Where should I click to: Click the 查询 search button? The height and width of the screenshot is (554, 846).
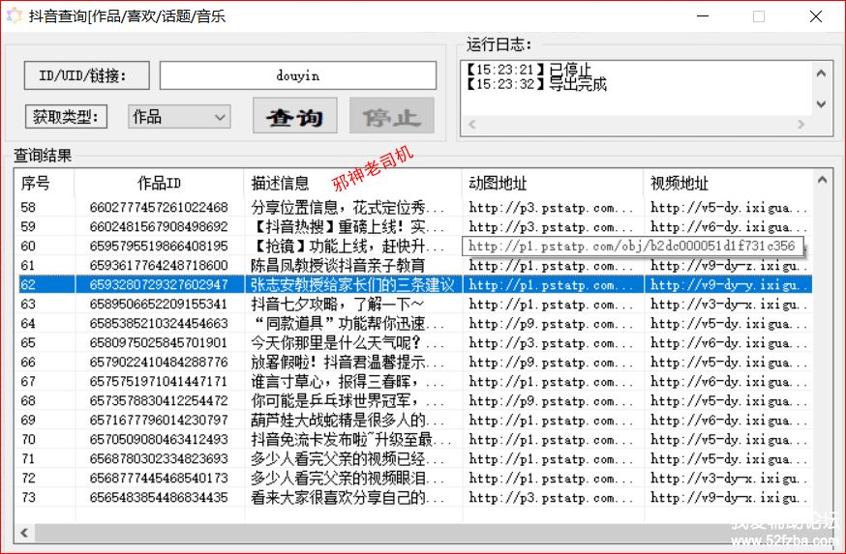click(295, 115)
